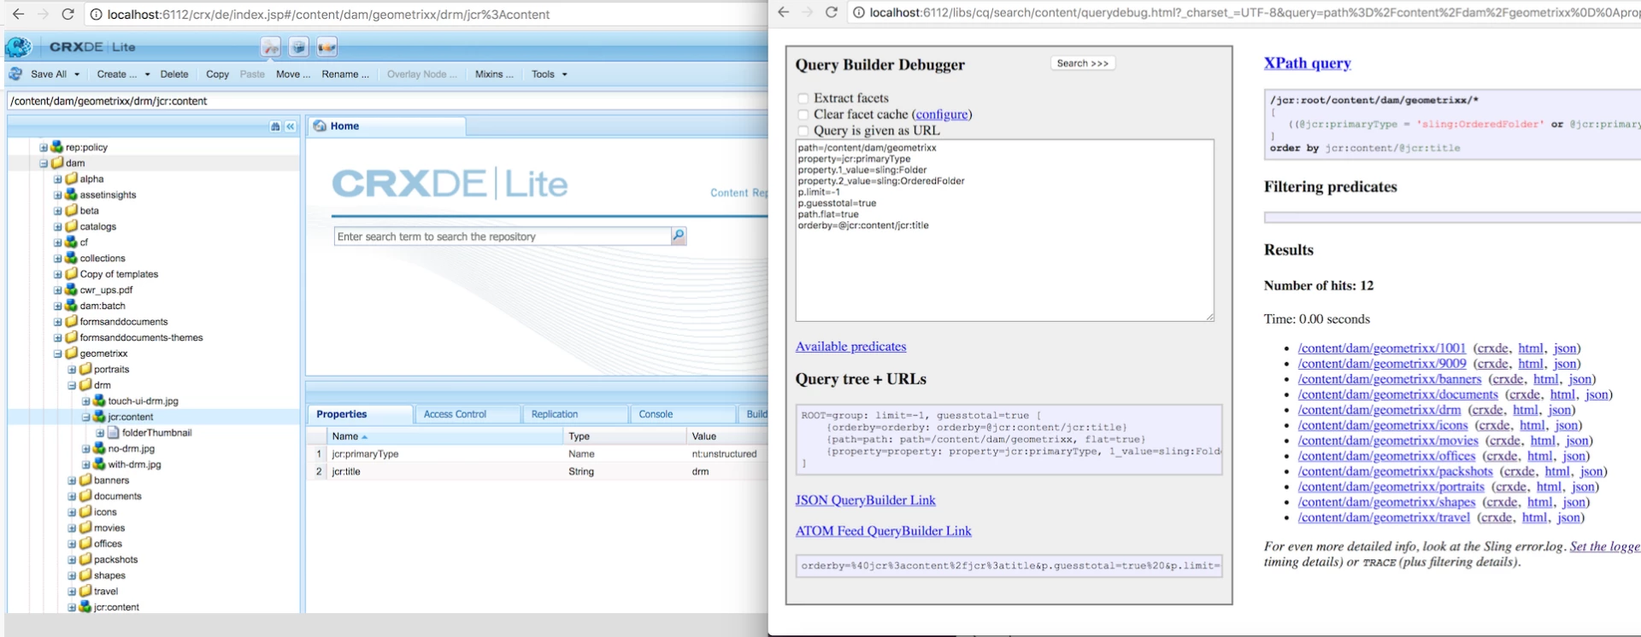Open the Package Manager icon in CRXDE header
1641x637 pixels.
298,48
